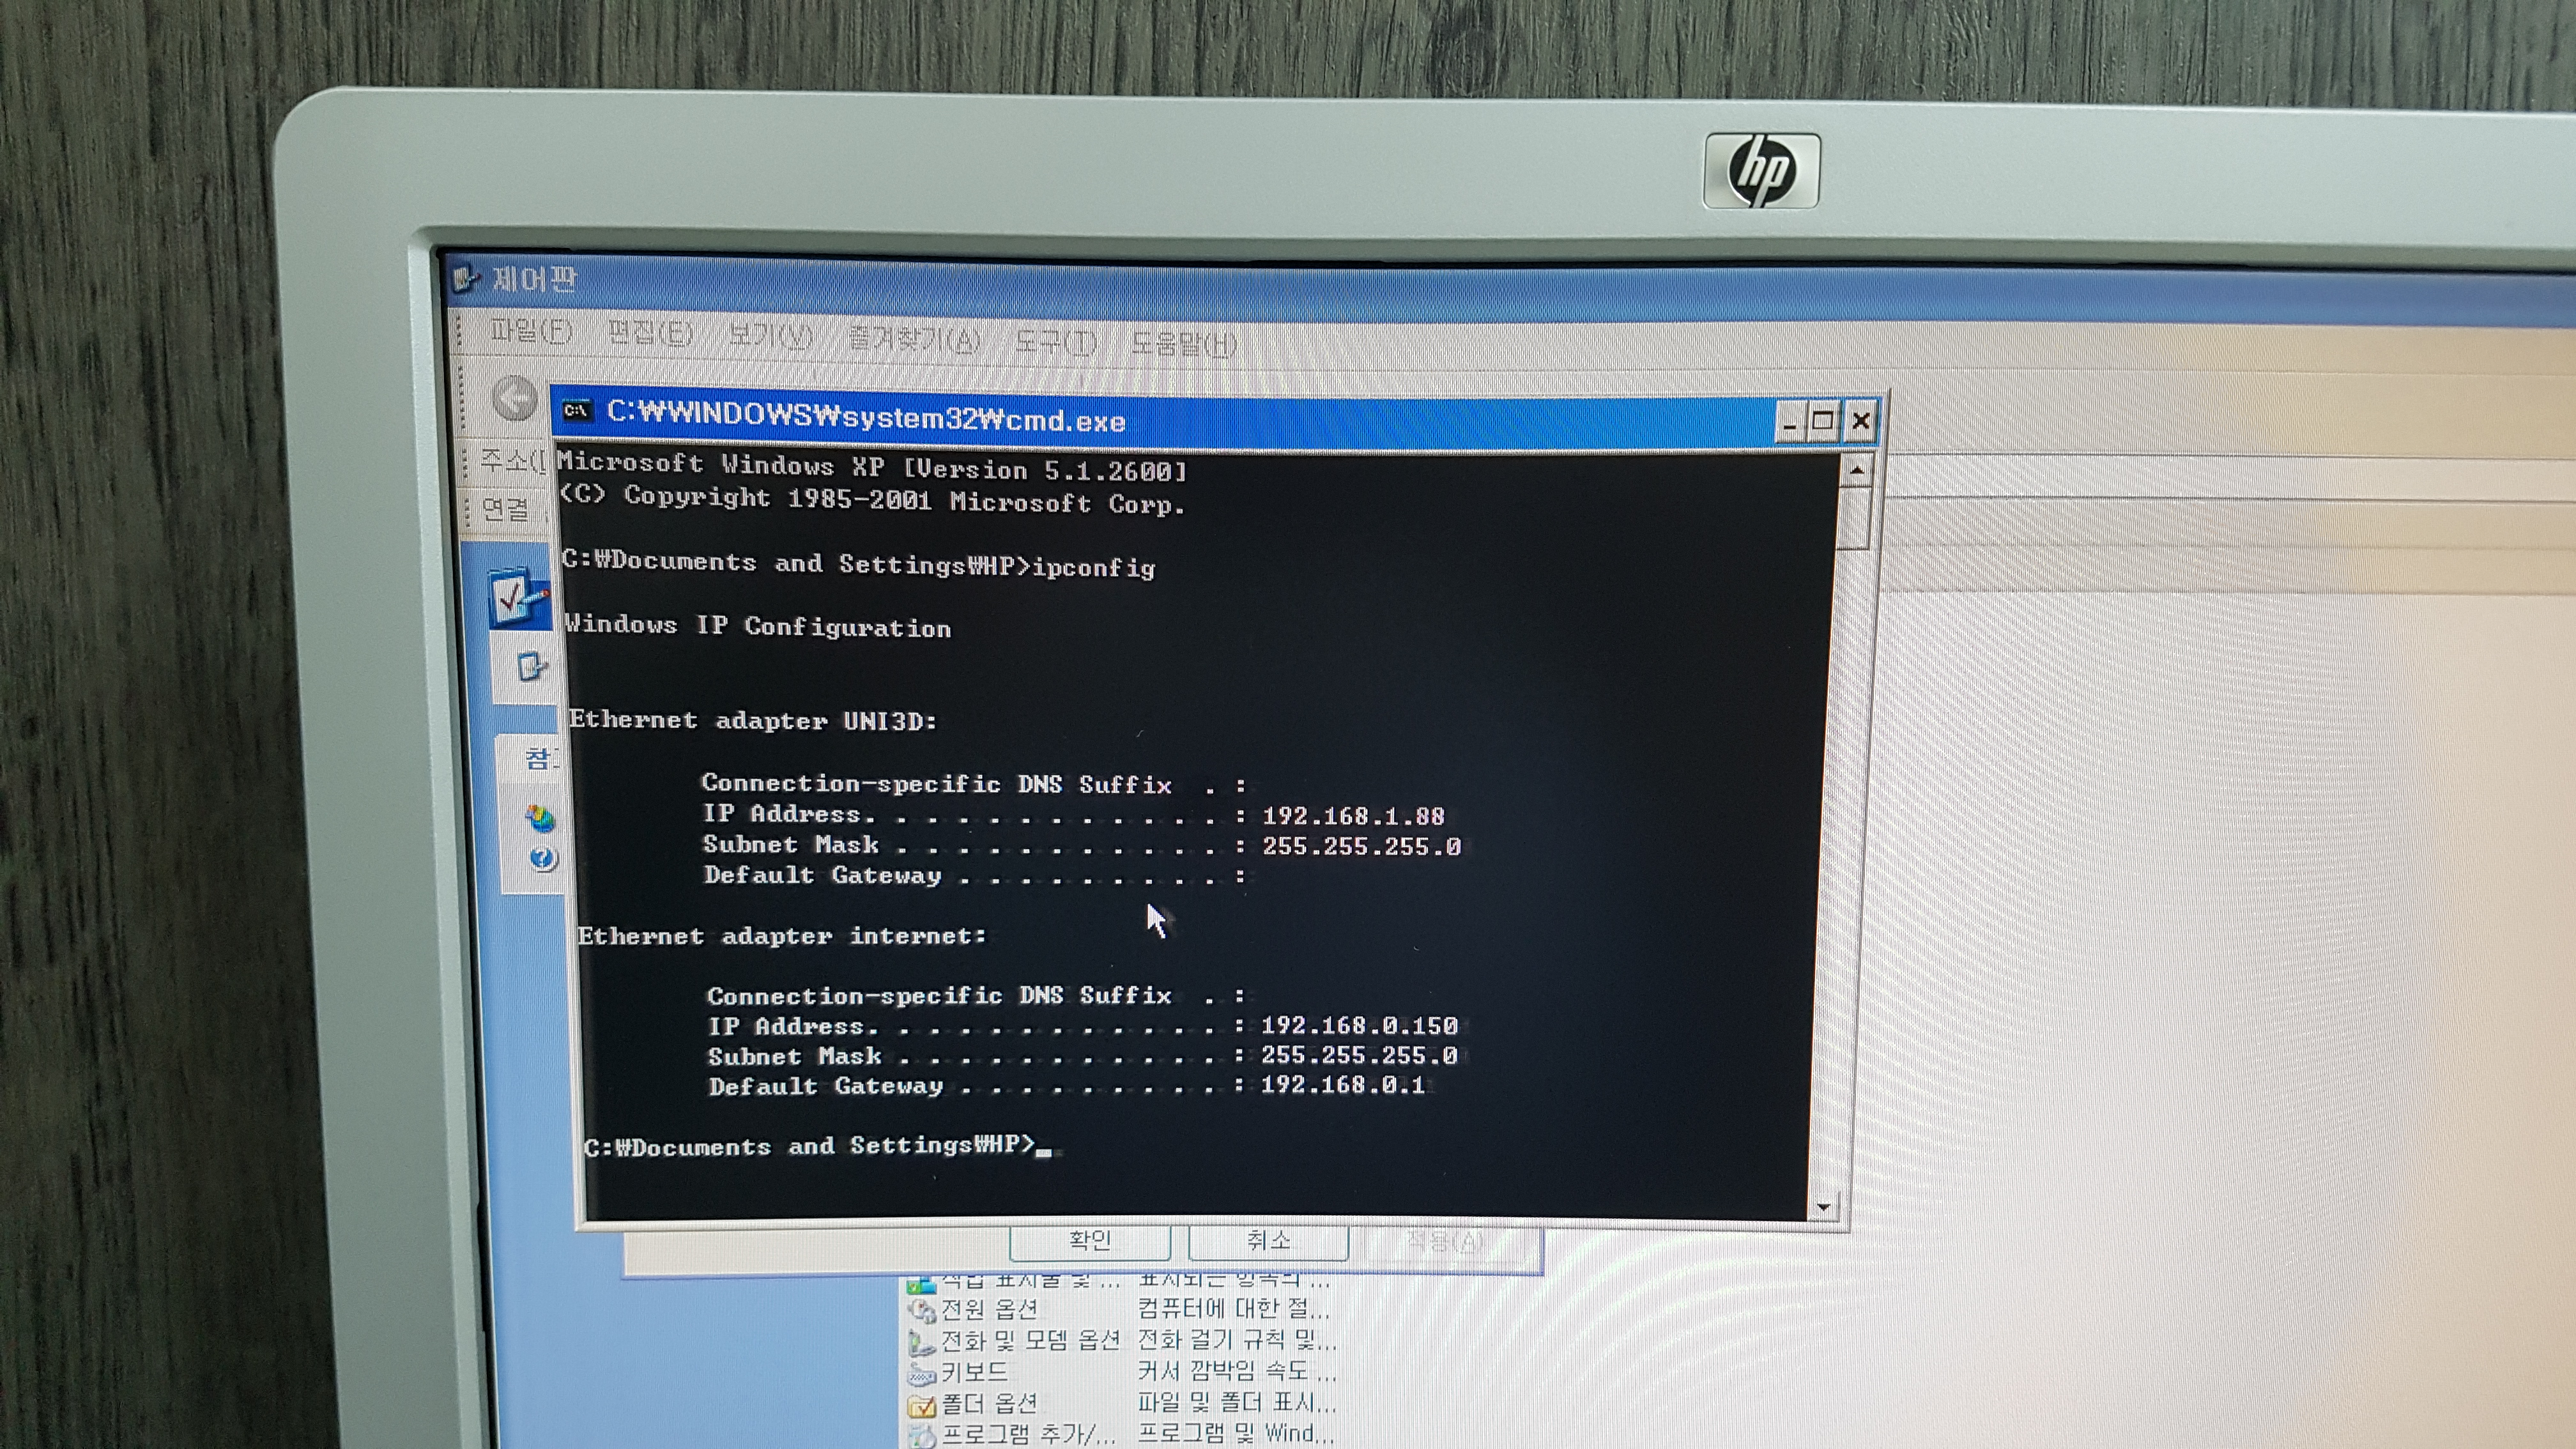
Task: Click the 취소 button
Action: tap(1268, 1242)
